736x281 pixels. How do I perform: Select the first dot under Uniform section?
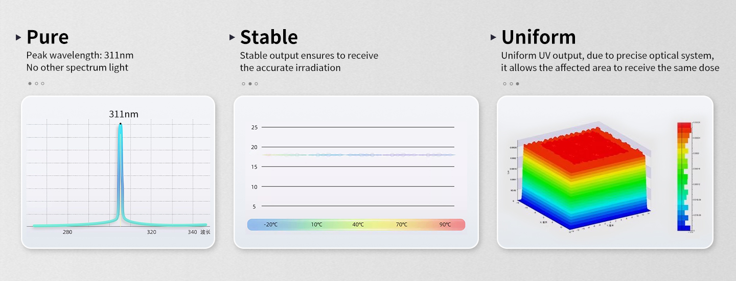click(x=505, y=83)
